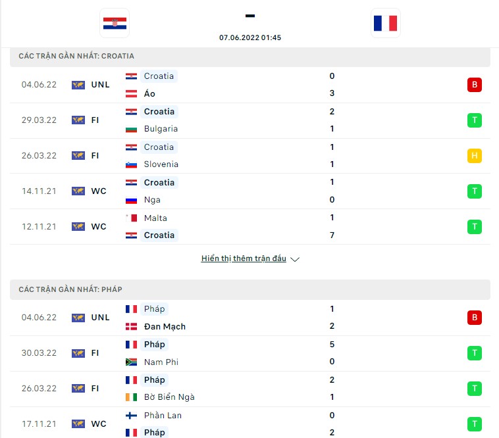Image resolution: width=499 pixels, height=438 pixels.
Task: Click the green T badge for Croatia vs Bulgaria
Action: pyautogui.click(x=474, y=120)
